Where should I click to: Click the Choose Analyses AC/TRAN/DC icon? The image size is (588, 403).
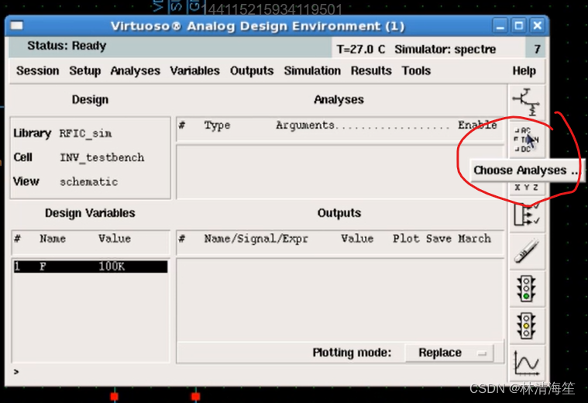pos(526,139)
